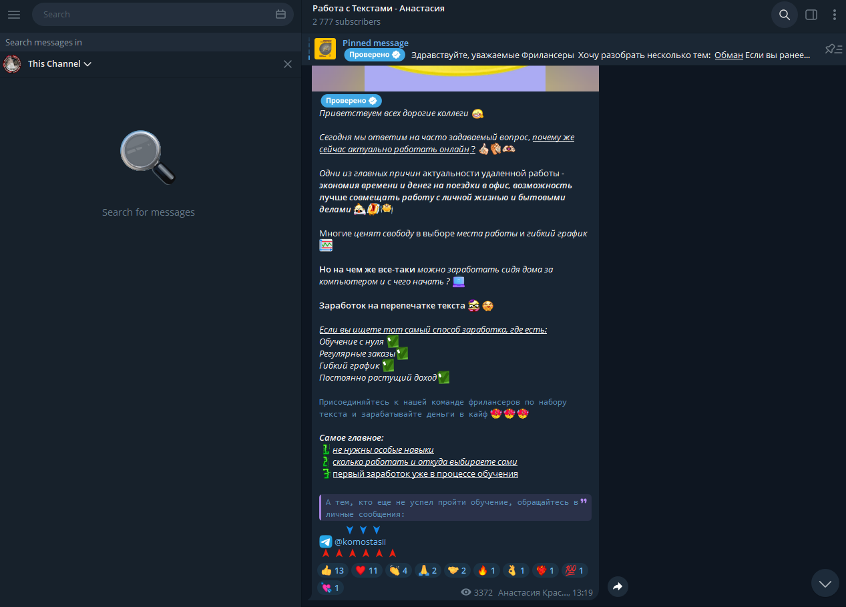This screenshot has width=846, height=607.
Task: Click the Telegram paper-plane icon before @komostasii
Action: coord(325,542)
